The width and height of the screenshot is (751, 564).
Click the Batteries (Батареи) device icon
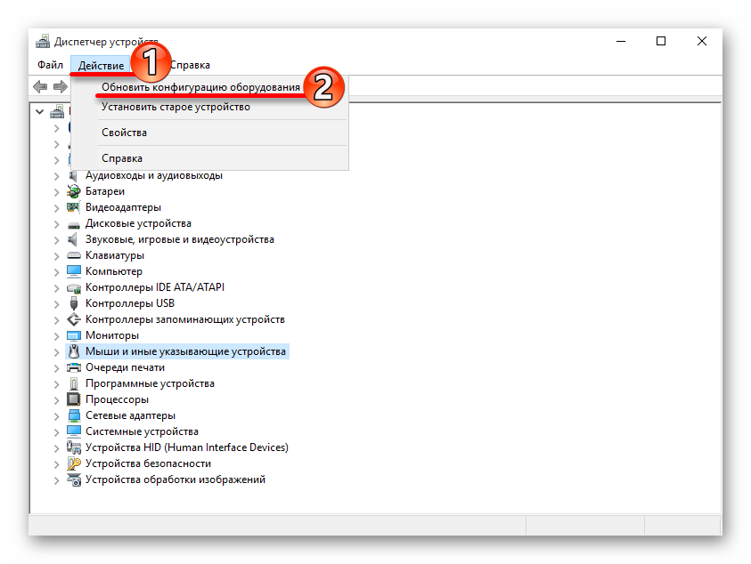[75, 191]
